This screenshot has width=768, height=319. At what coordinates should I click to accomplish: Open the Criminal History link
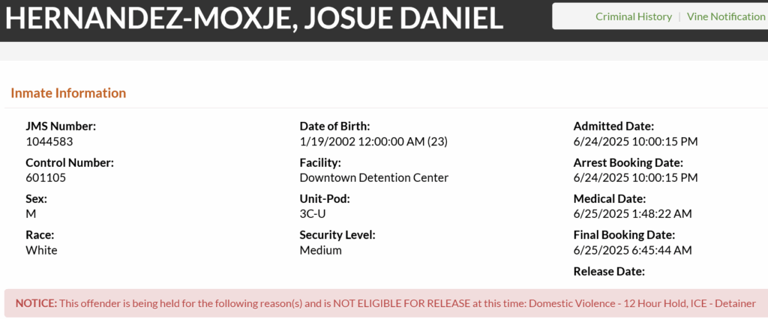click(x=633, y=16)
